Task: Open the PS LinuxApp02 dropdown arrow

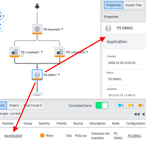Action: pos(87,52)
